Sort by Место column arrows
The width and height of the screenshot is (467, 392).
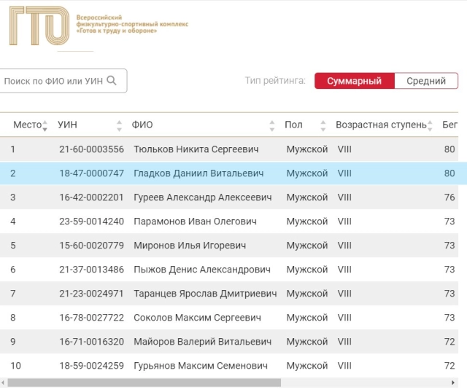pyautogui.click(x=45, y=125)
